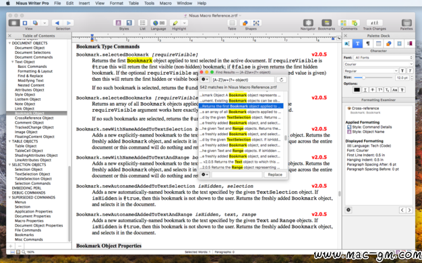Open the Courier font name dropdown
Viewport: 422px width, 263px height.
click(378, 64)
